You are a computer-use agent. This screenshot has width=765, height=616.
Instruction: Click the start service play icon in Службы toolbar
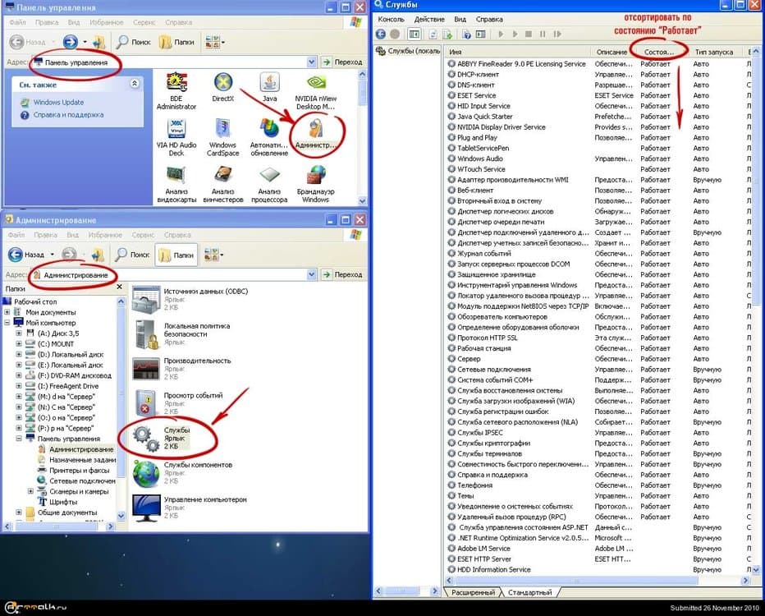tap(502, 34)
